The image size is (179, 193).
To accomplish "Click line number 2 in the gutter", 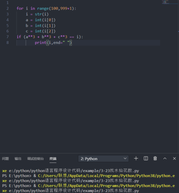I will 8,8.
